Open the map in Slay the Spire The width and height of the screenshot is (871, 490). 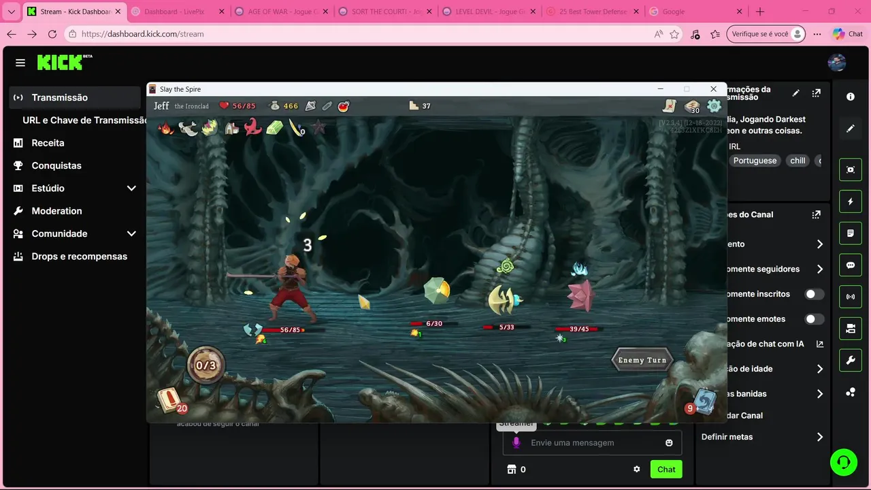click(x=670, y=105)
